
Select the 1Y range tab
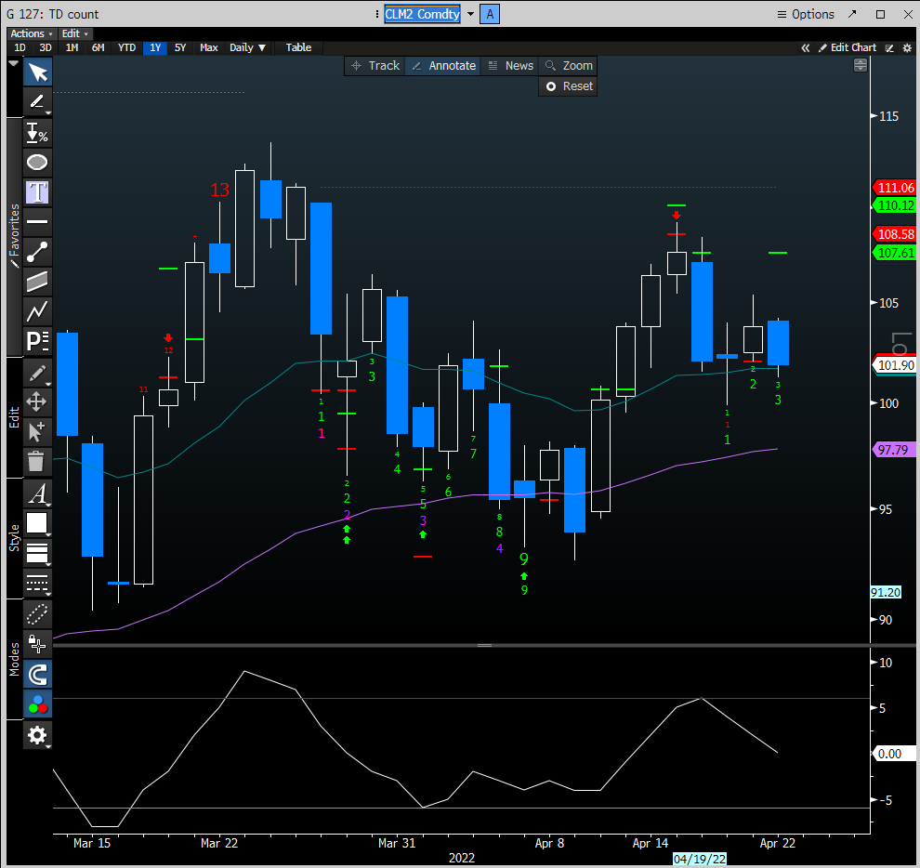coord(155,47)
